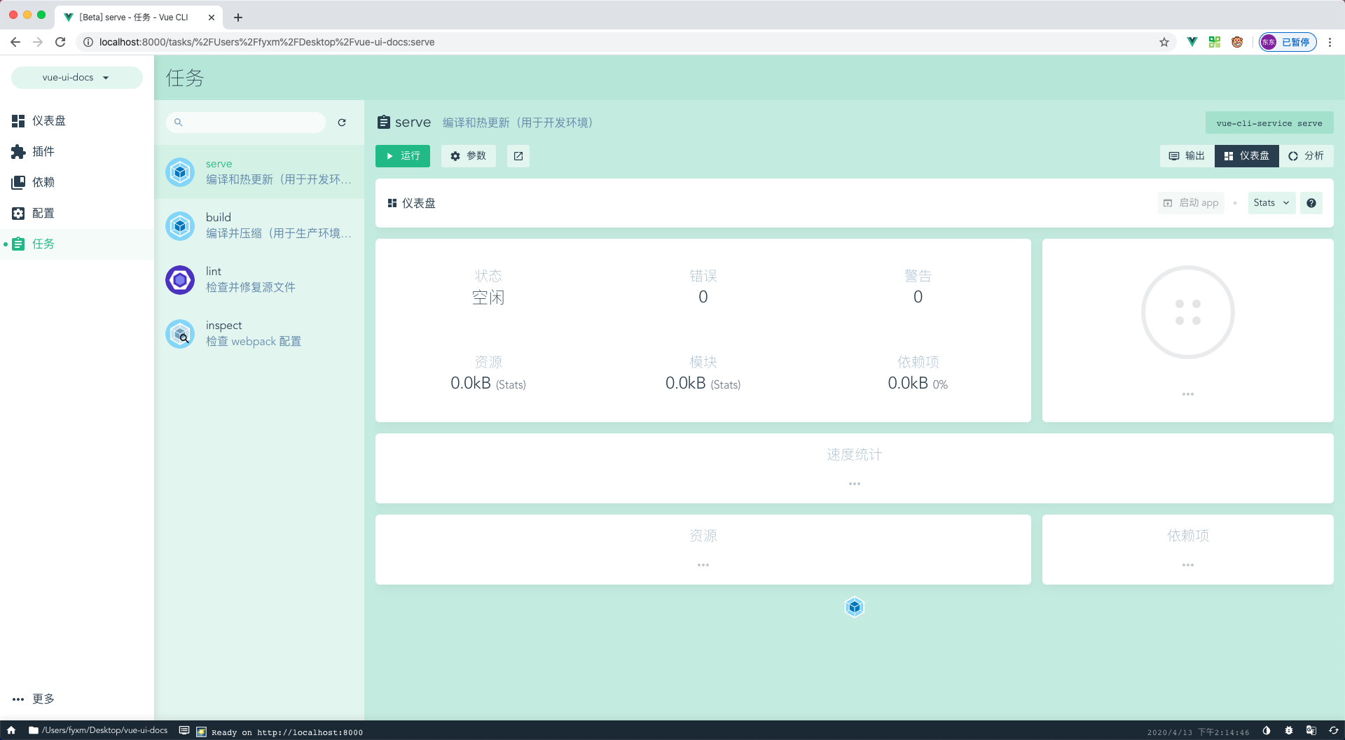
Task: Click the open-in-new-window icon
Action: 518,155
